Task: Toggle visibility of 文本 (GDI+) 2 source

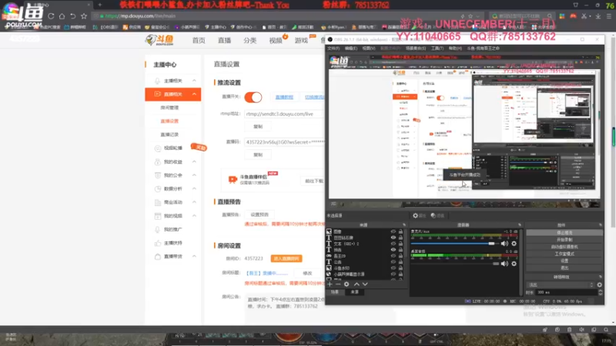Action: 393,244
